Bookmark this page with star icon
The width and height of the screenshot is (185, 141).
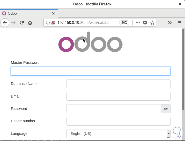pos(152,23)
